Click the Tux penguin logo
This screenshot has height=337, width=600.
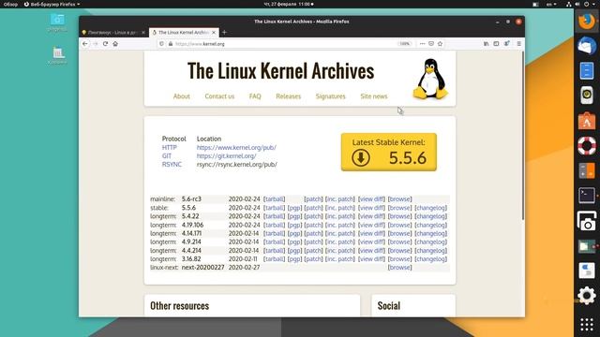click(430, 79)
